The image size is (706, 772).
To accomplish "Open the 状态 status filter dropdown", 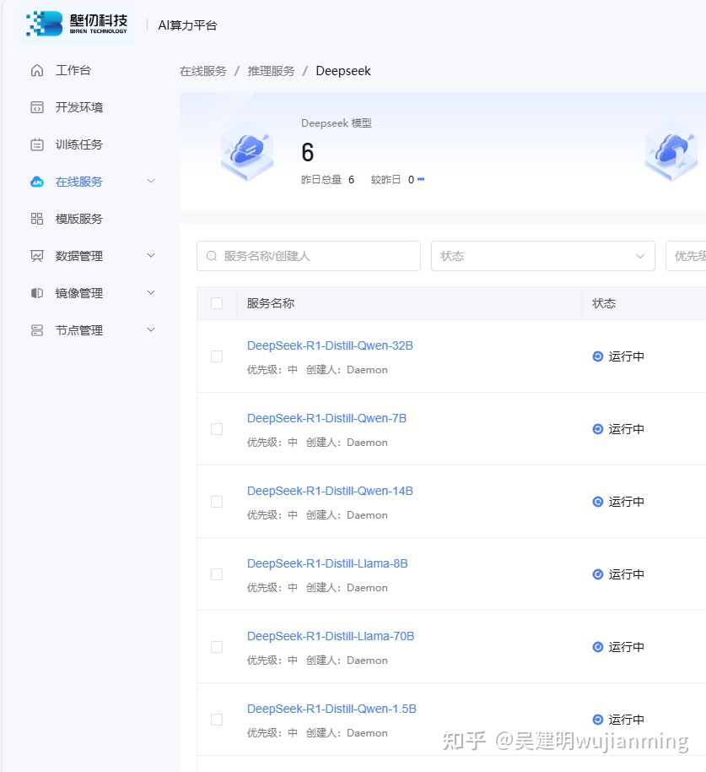I will click(x=542, y=255).
